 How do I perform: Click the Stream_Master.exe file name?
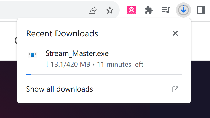click(77, 53)
